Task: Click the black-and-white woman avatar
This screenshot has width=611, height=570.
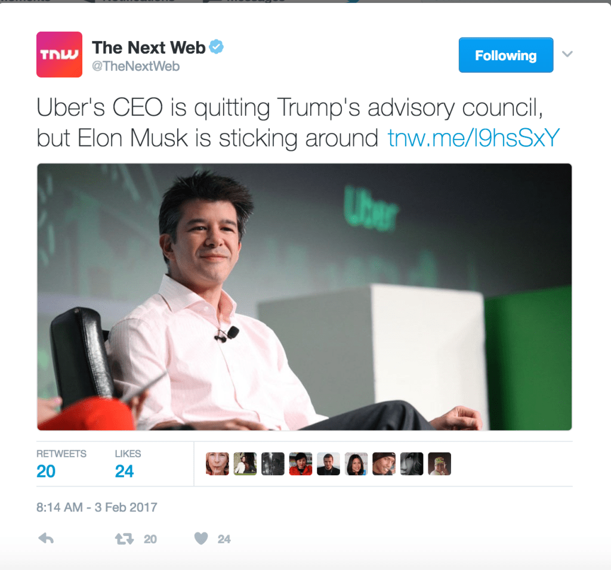Action: [412, 464]
